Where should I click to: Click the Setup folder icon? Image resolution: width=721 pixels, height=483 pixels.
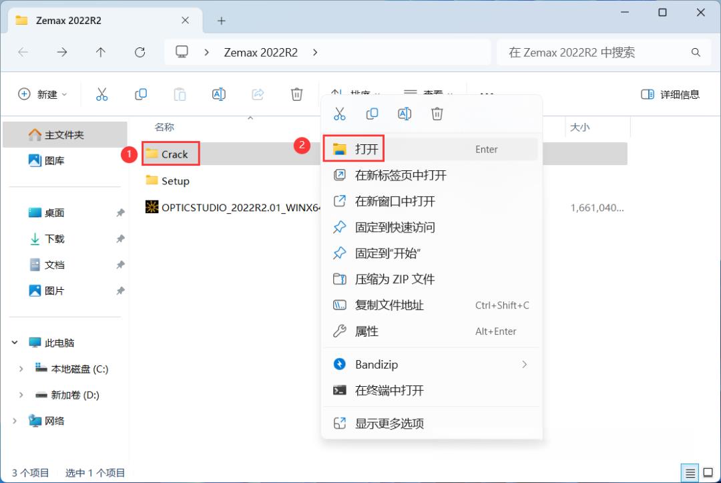click(x=152, y=180)
